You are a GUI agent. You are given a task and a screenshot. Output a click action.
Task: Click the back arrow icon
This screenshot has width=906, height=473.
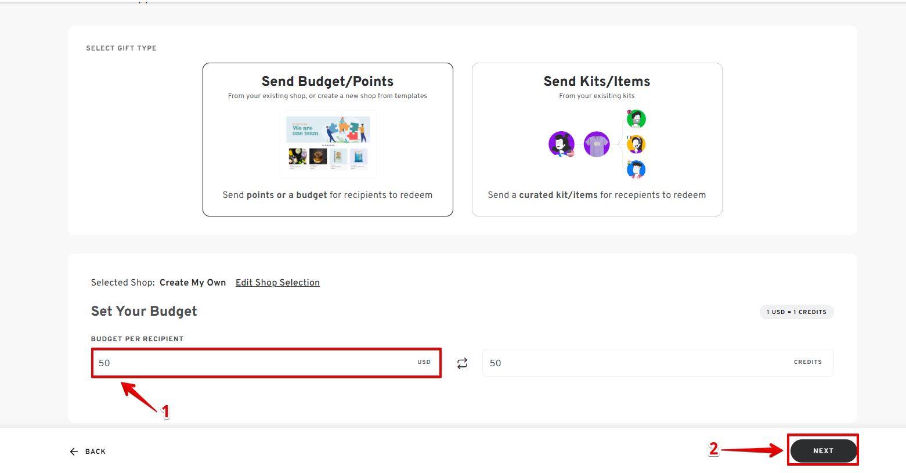74,452
